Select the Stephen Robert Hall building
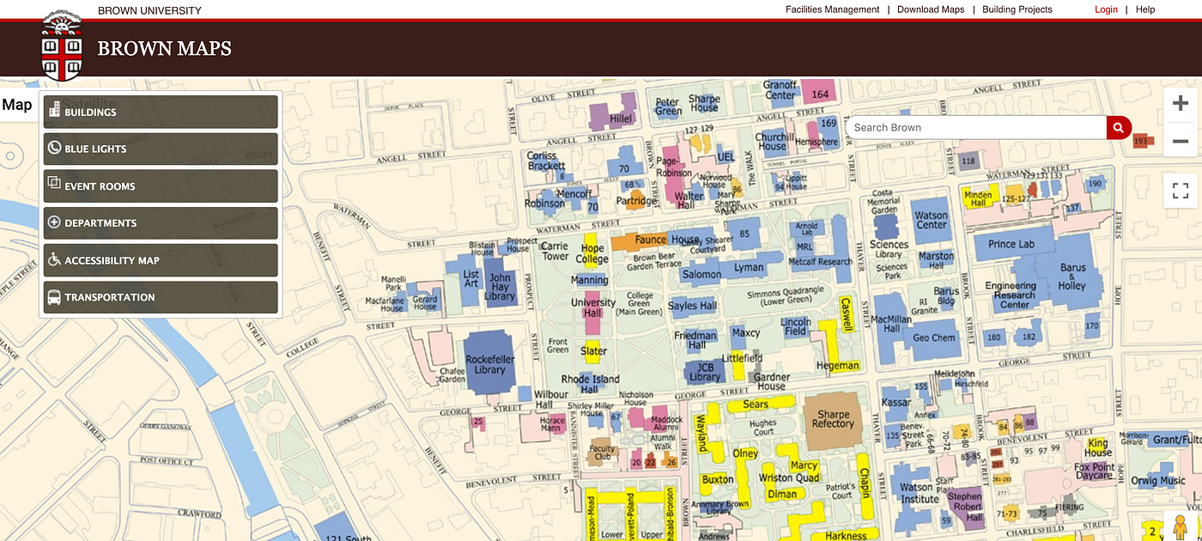Viewport: 1202px width, 541px height. tap(965, 507)
